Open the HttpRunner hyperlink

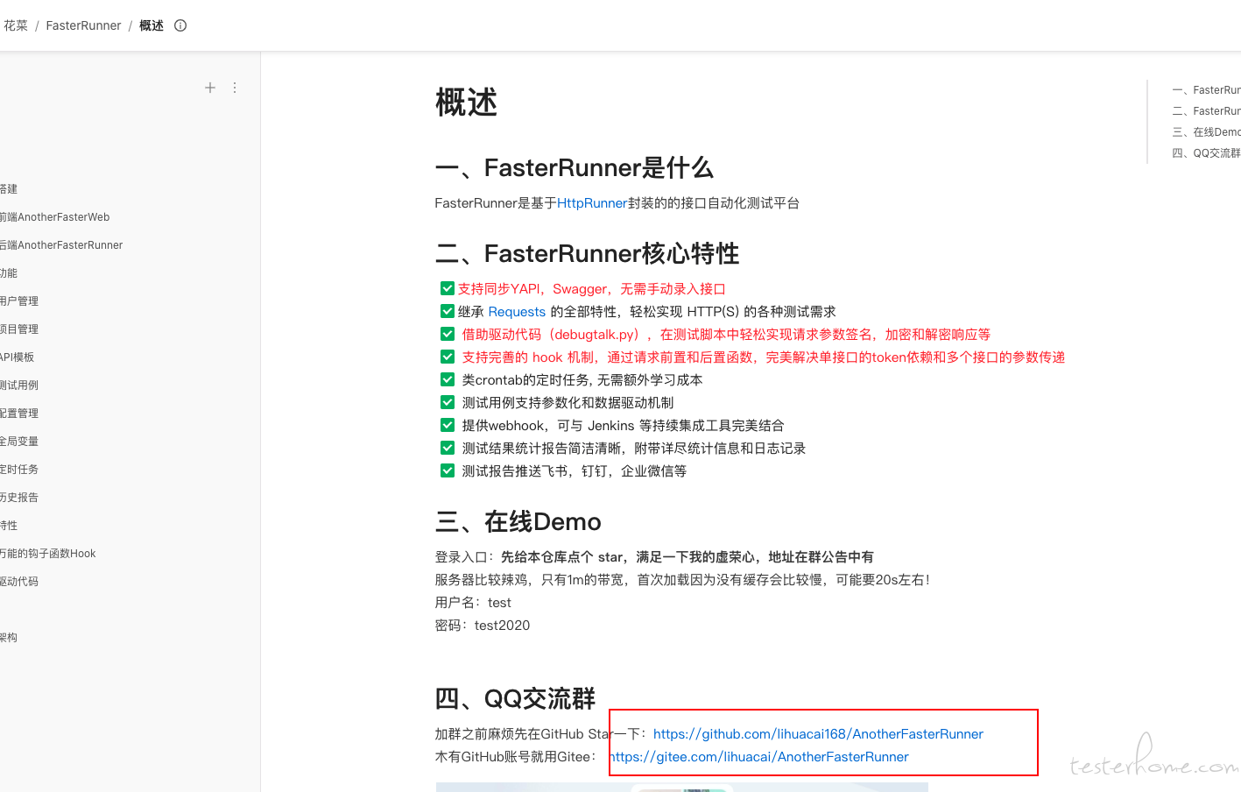click(592, 203)
